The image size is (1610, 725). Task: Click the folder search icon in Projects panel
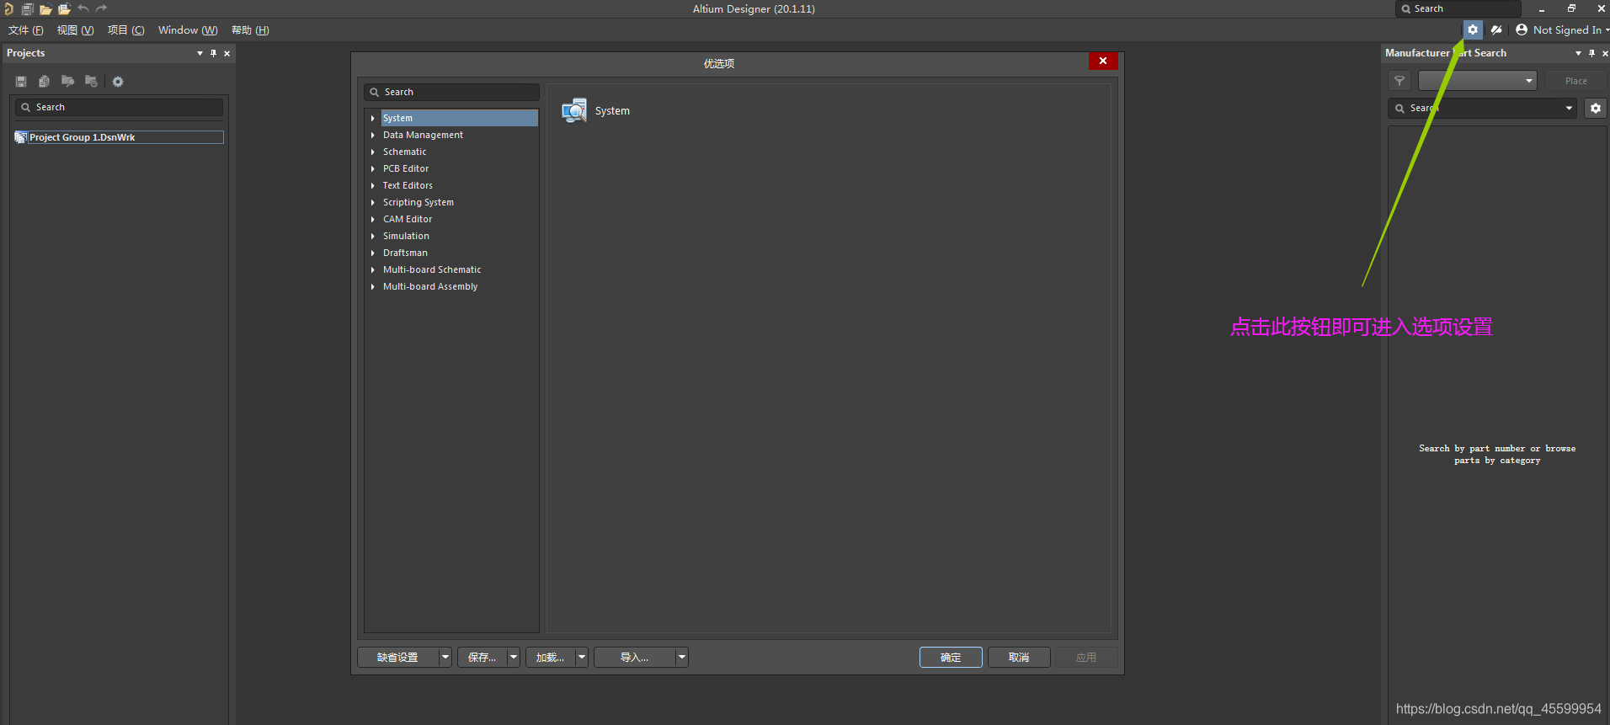pyautogui.click(x=67, y=82)
